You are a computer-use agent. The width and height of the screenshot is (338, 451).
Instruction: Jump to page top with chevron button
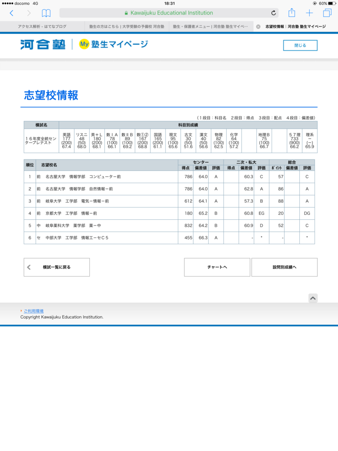313,298
